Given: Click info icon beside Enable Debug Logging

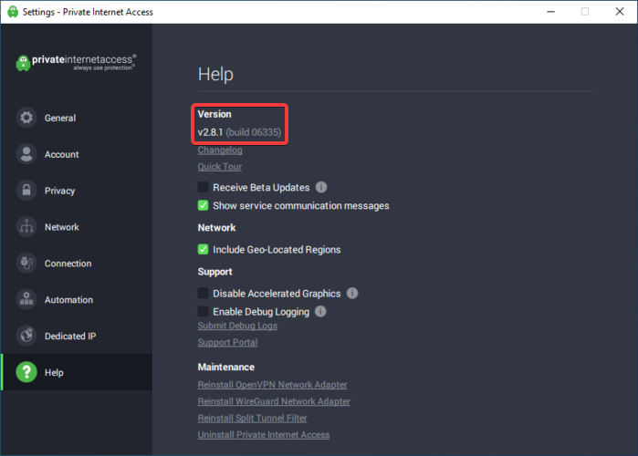Looking at the screenshot, I should click(320, 311).
